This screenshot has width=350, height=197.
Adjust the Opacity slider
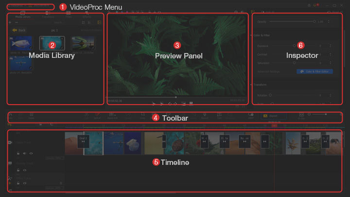[293, 21]
